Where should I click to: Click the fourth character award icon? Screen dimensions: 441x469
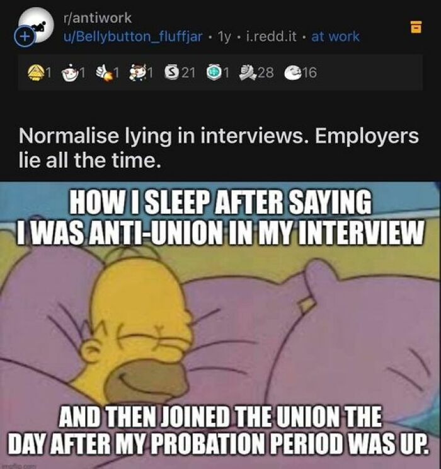tap(137, 72)
